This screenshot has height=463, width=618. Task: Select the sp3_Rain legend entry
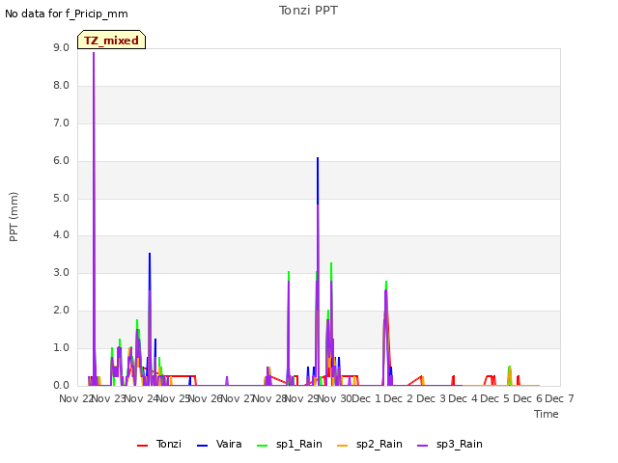pyautogui.click(x=450, y=445)
